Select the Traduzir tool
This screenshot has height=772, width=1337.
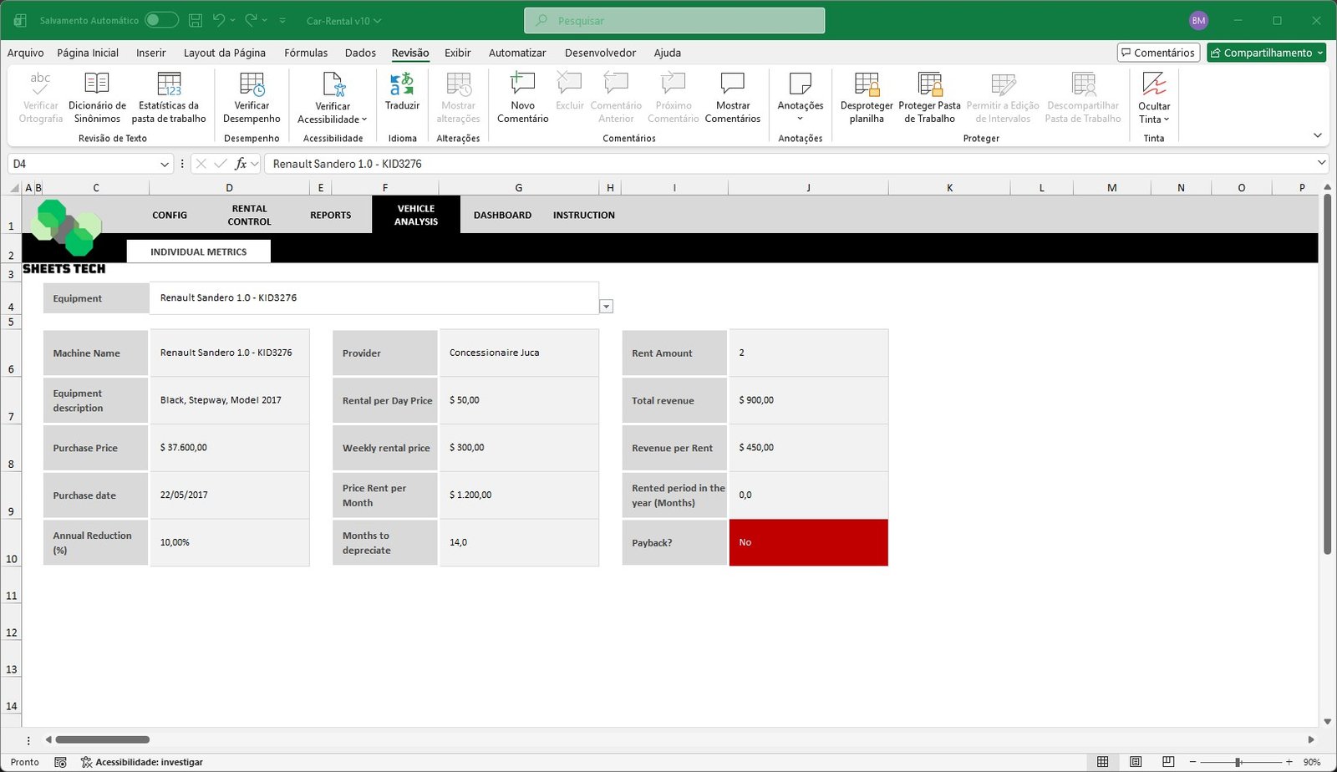pos(402,94)
